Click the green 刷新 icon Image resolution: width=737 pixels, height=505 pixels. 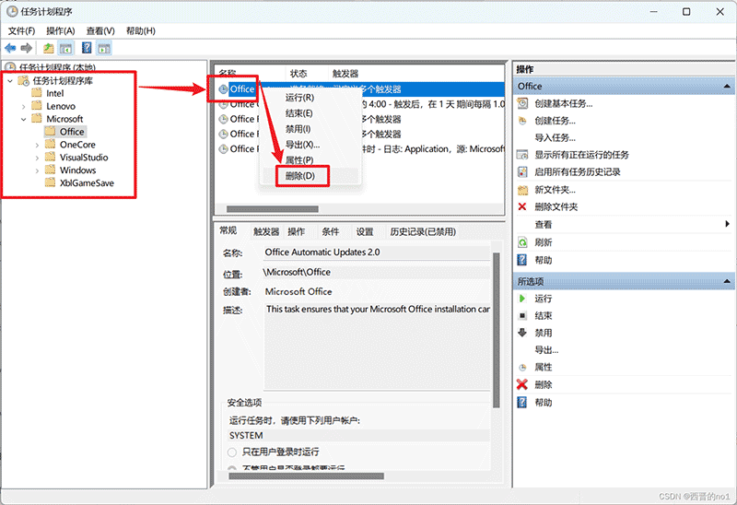click(x=522, y=242)
